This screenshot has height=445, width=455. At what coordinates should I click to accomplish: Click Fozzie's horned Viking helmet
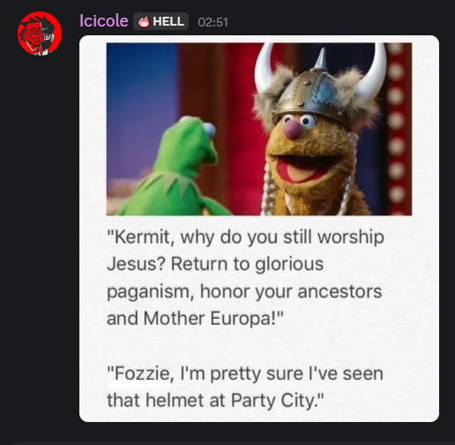click(x=319, y=86)
